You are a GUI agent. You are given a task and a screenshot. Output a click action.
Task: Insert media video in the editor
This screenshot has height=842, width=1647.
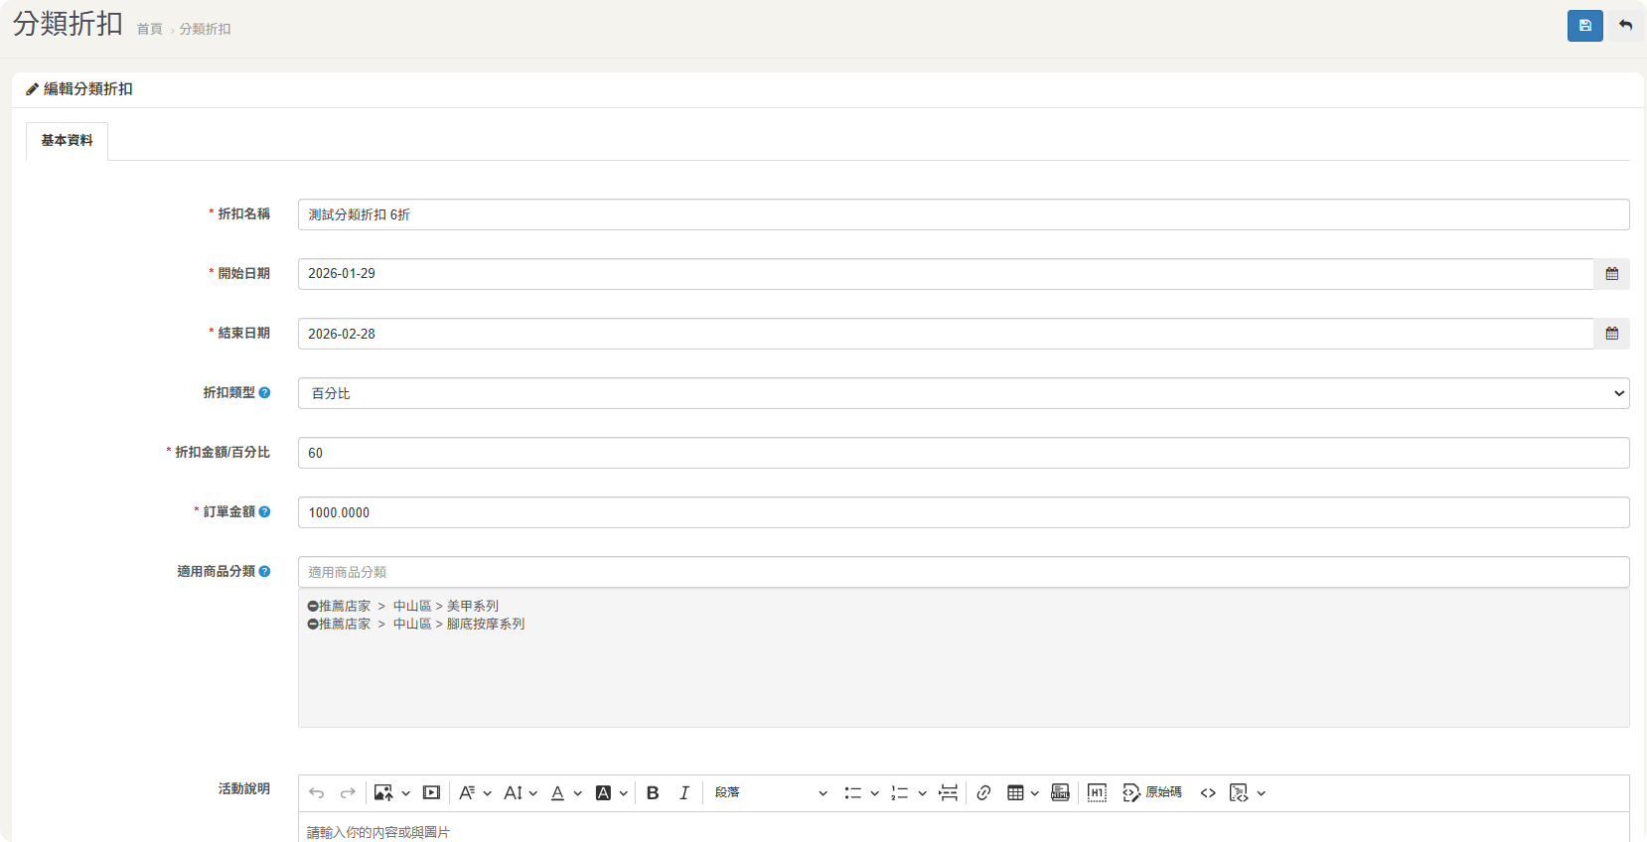tap(431, 792)
